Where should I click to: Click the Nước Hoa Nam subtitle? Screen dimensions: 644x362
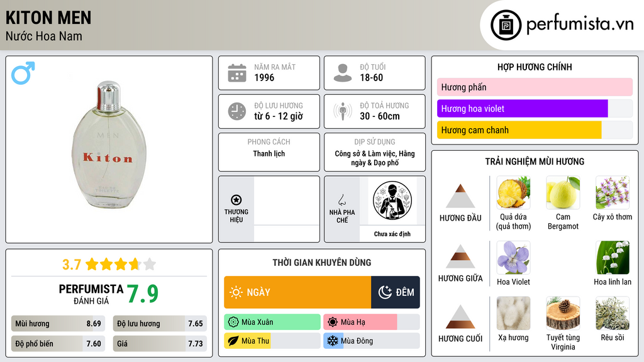coord(44,36)
